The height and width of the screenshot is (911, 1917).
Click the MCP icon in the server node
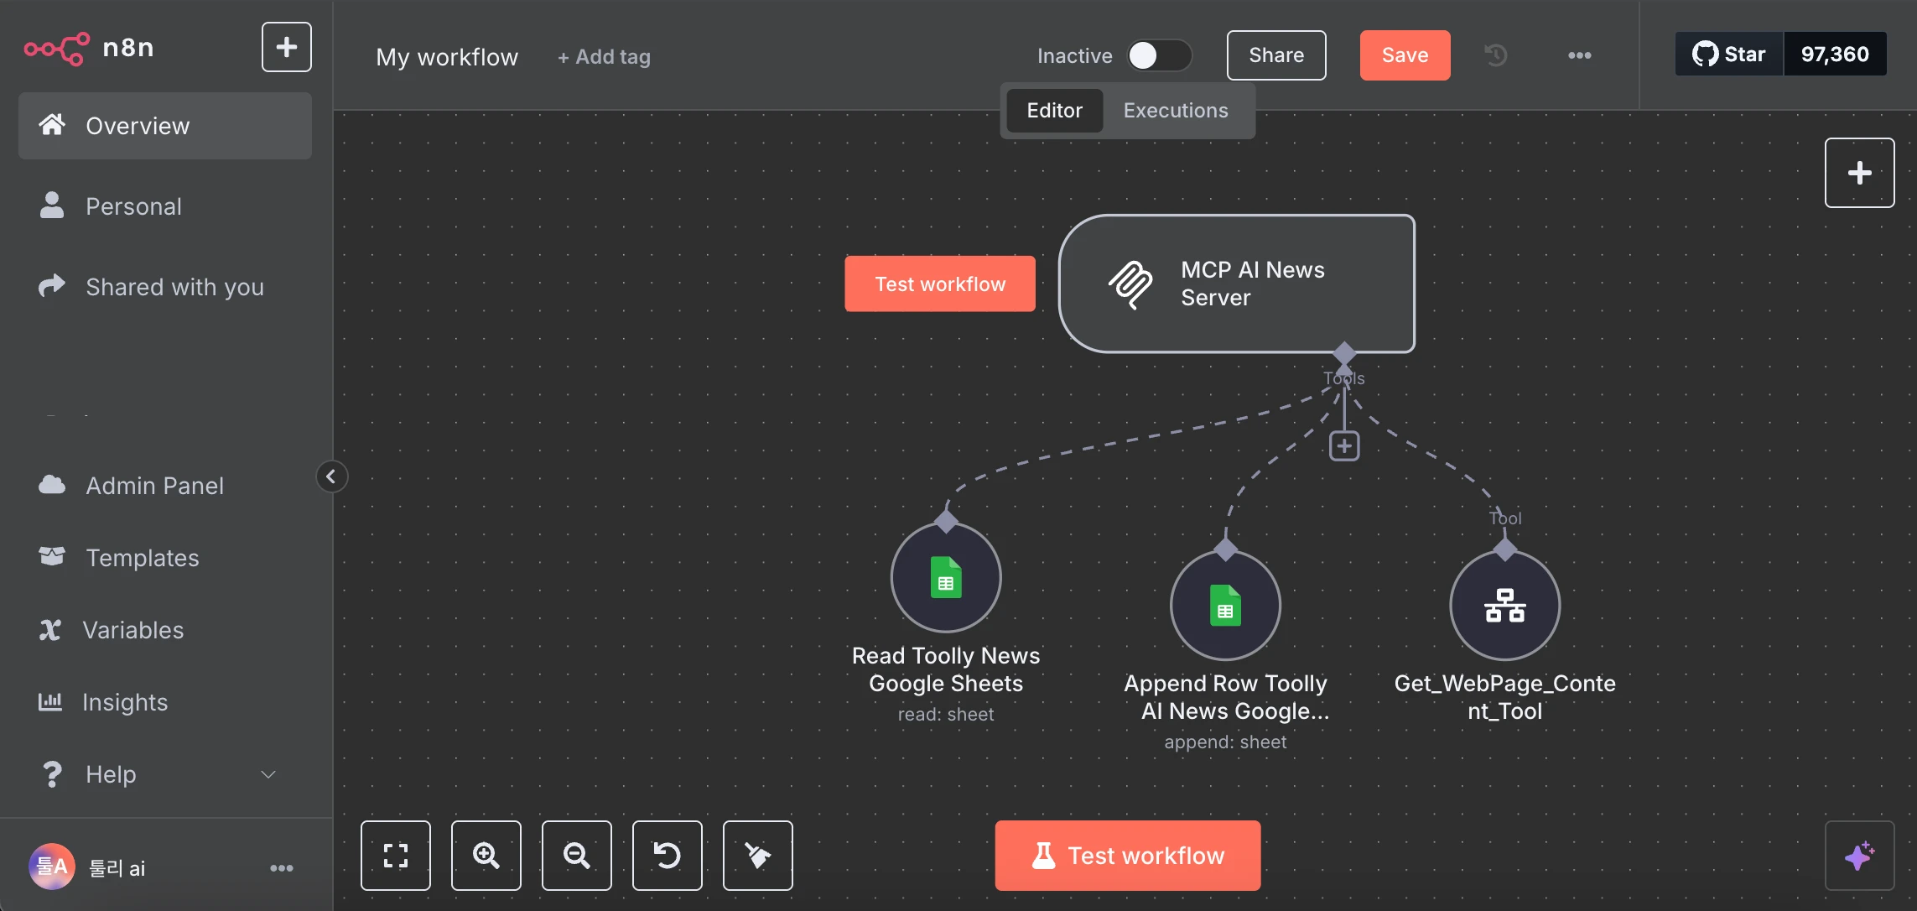[1130, 284]
